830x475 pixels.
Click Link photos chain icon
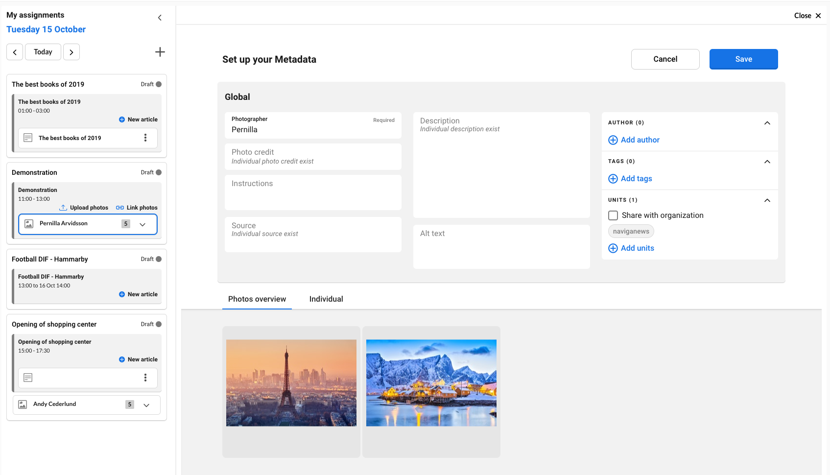coord(120,208)
